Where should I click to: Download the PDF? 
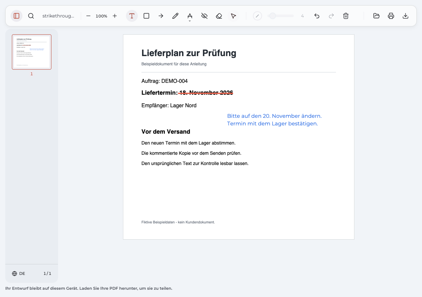click(x=406, y=16)
